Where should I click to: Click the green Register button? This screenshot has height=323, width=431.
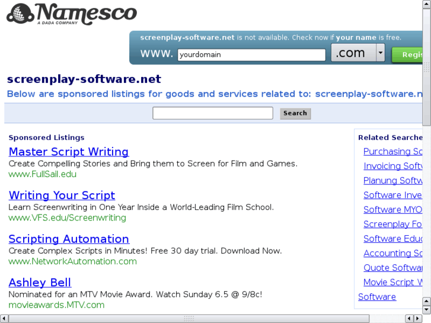[x=407, y=55]
